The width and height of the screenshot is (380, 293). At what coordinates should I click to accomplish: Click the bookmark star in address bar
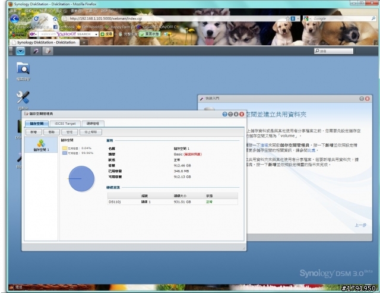288,18
